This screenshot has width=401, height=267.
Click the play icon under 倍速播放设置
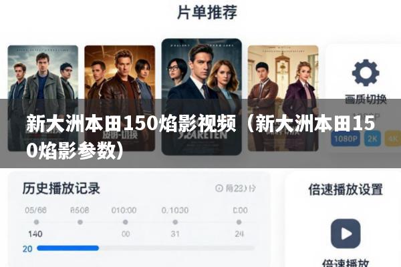(346, 234)
